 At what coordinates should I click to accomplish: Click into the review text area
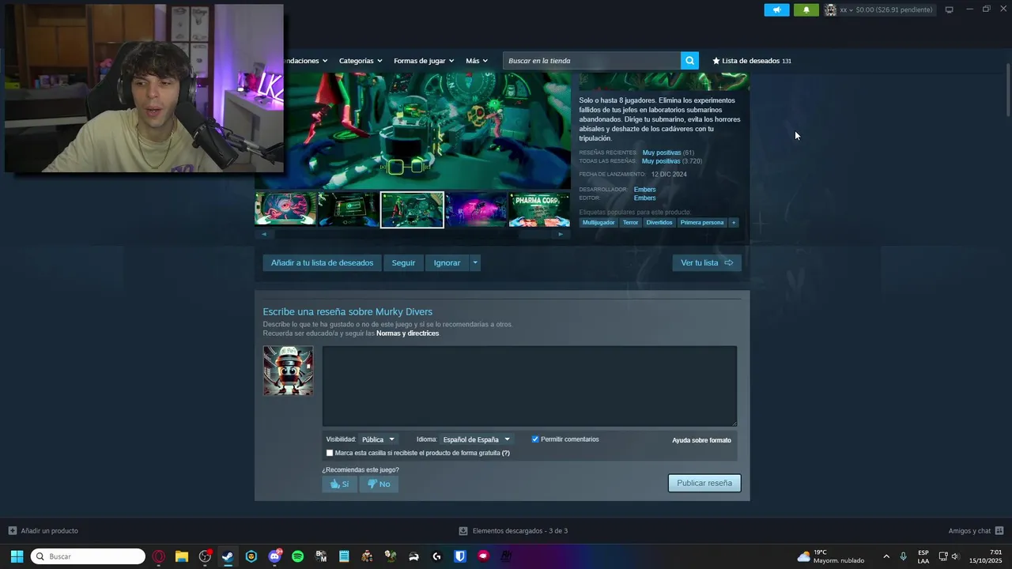pos(530,386)
